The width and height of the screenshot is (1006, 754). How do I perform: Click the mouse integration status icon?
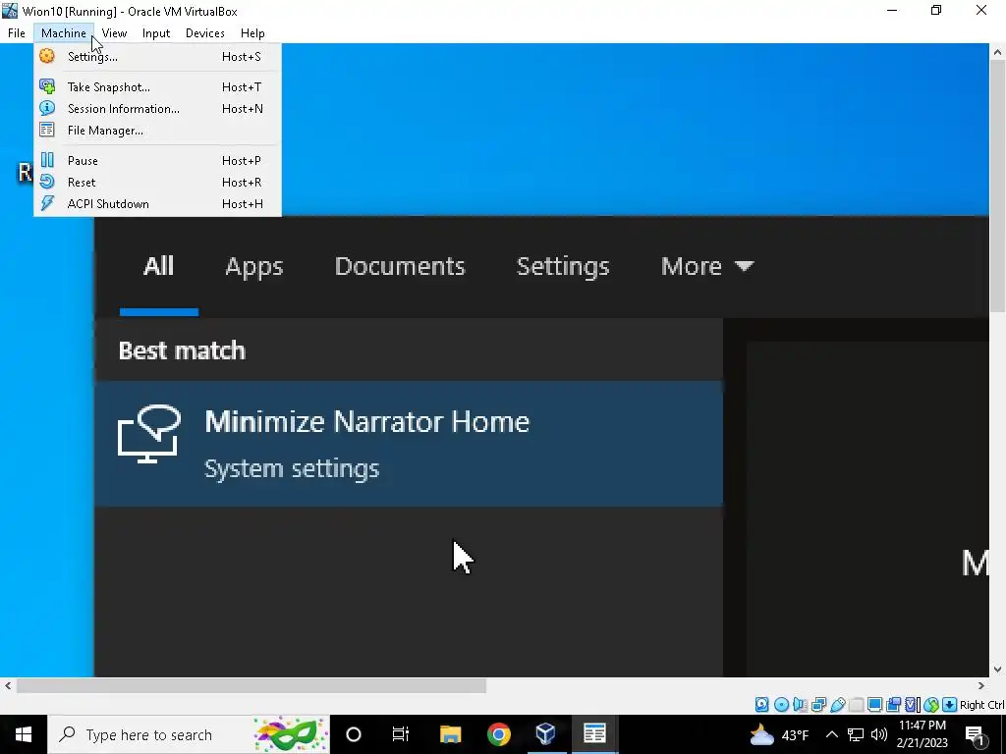[931, 705]
